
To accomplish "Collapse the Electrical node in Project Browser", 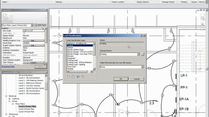I will click(6, 96).
